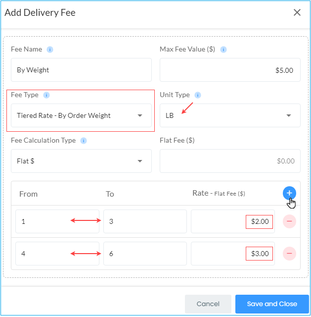Add a new tier row with plus button
Viewport: 311px width, 317px height.
289,193
